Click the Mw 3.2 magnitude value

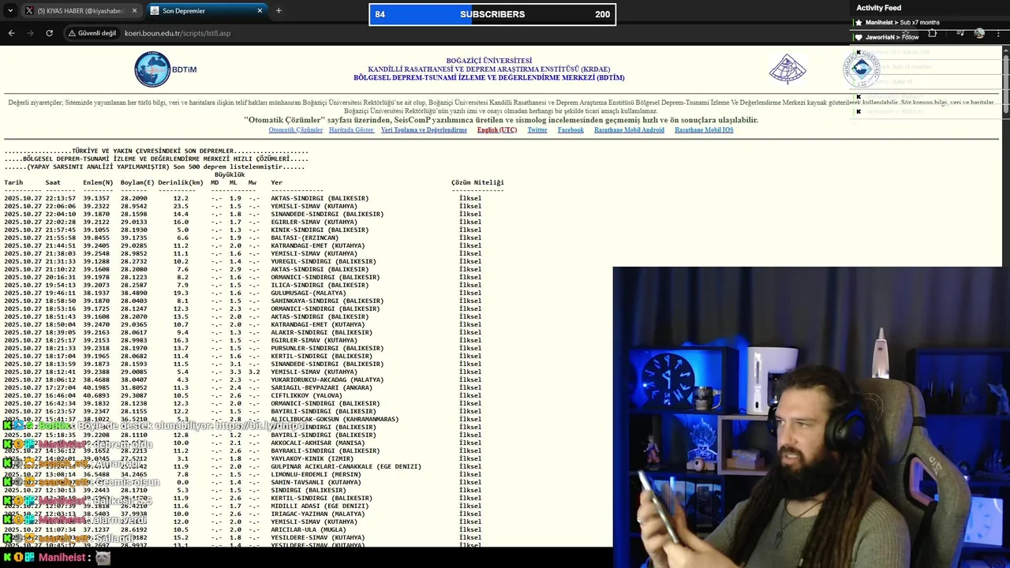[x=254, y=372]
